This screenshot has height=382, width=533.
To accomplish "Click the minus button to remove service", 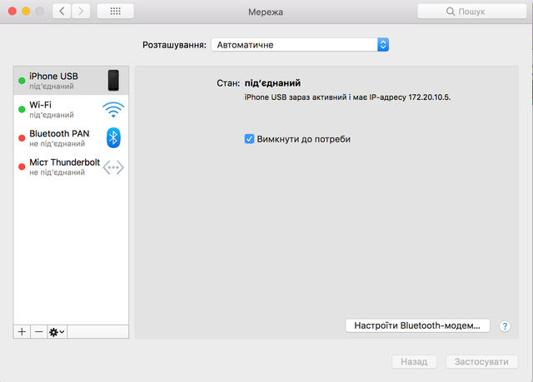I will [38, 331].
